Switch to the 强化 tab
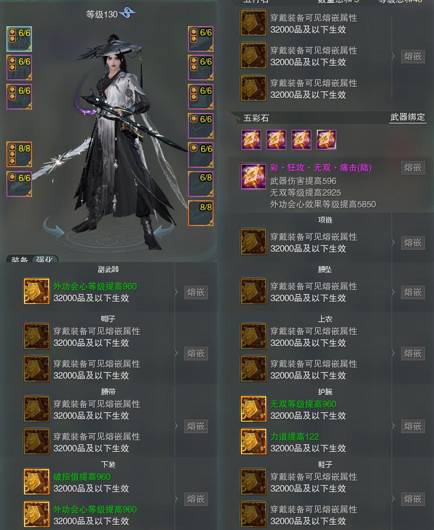 tap(45, 259)
